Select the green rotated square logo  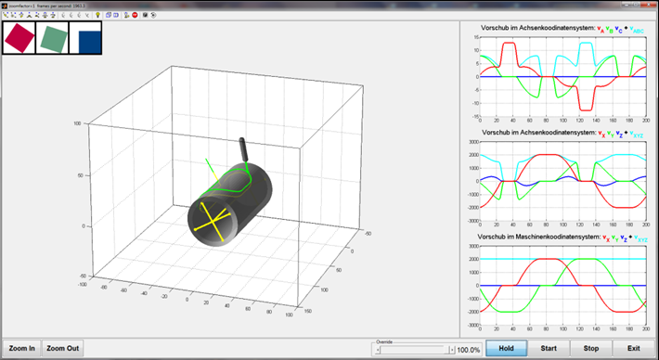pos(53,39)
